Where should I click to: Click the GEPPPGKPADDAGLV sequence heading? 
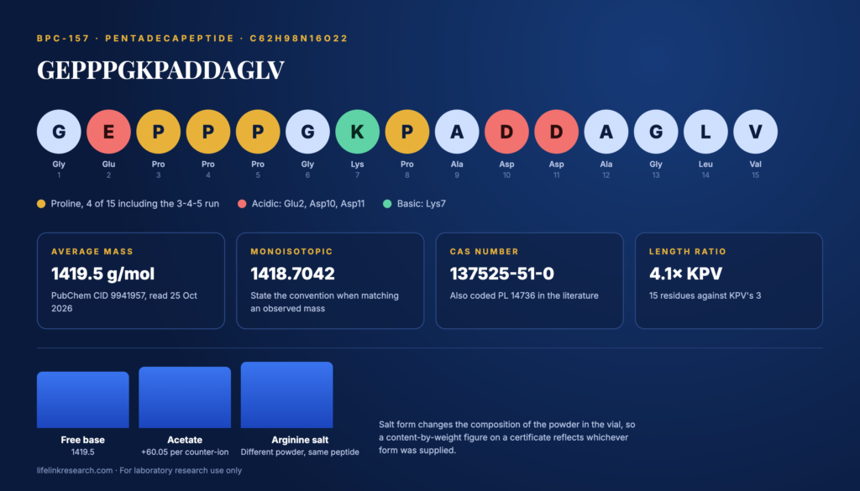[x=160, y=71]
